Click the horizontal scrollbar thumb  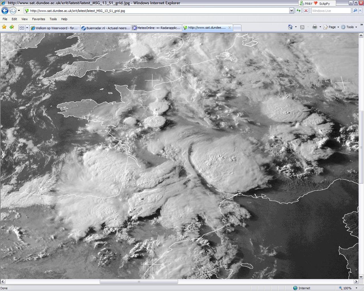[139, 282]
